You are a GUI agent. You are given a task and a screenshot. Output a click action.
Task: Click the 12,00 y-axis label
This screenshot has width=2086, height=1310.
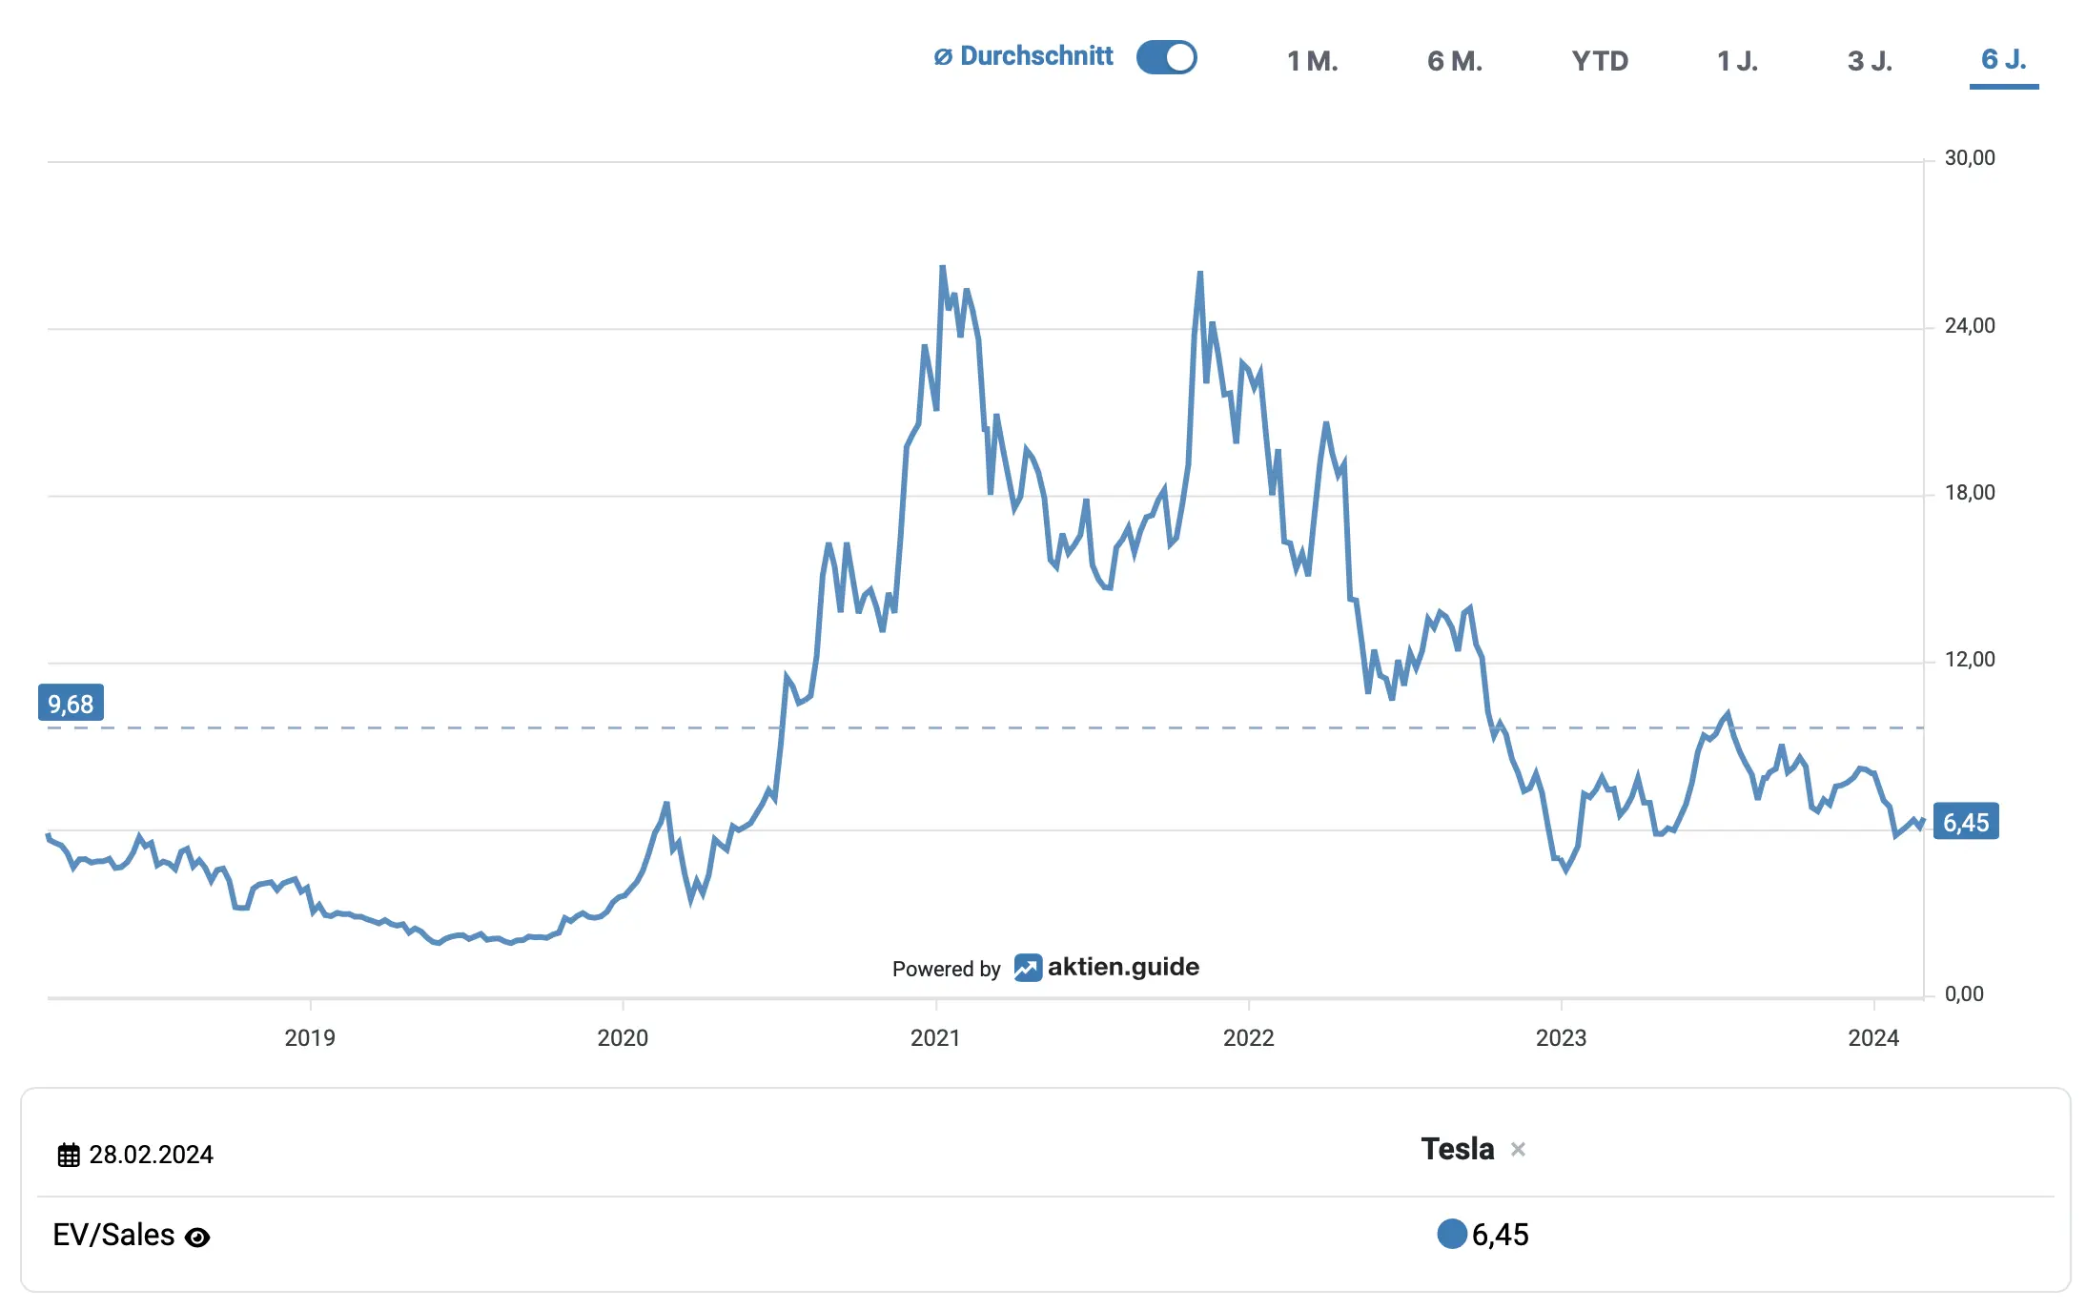[x=1970, y=660]
